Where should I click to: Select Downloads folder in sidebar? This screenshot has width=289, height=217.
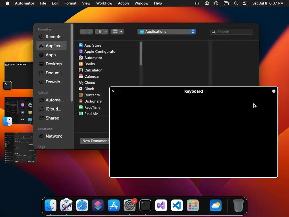coord(51,82)
